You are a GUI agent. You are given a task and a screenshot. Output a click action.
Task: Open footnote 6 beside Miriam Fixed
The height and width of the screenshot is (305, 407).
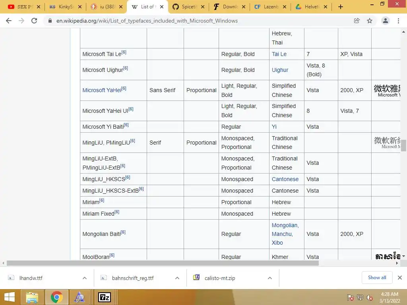tap(117, 212)
